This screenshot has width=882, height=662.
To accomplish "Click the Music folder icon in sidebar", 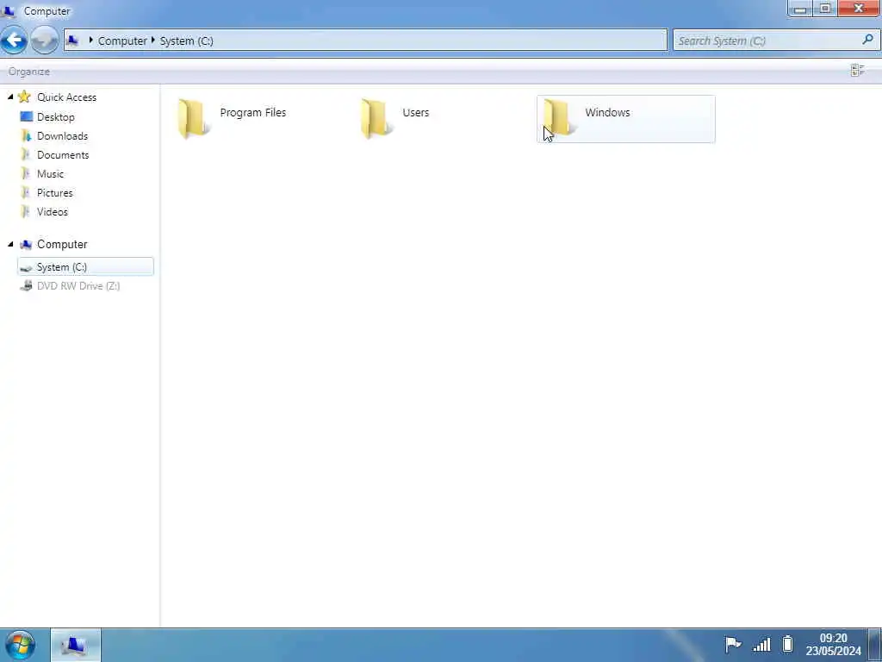I will (x=25, y=173).
